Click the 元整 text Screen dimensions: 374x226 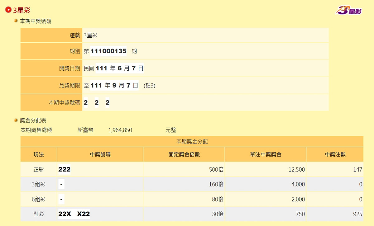(x=171, y=130)
